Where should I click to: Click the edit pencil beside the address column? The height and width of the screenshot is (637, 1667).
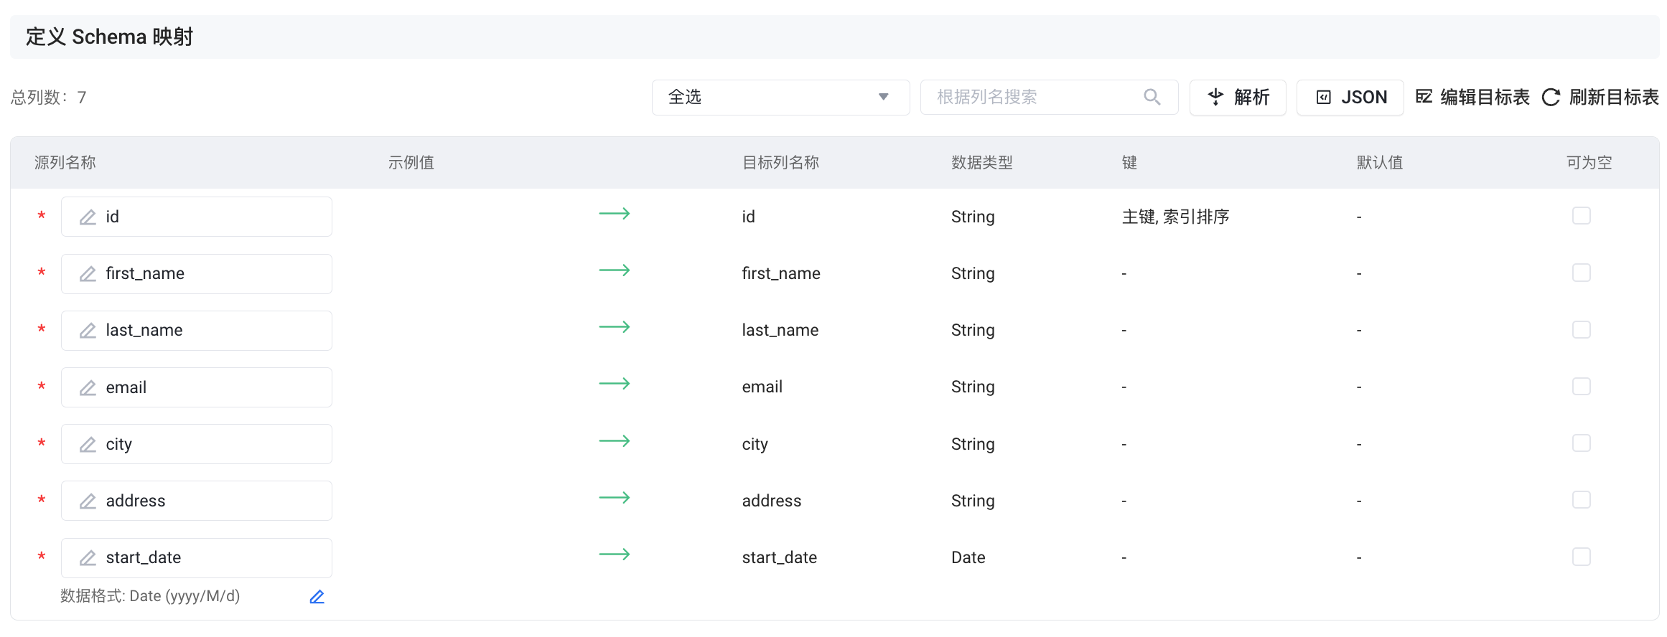pyautogui.click(x=88, y=501)
